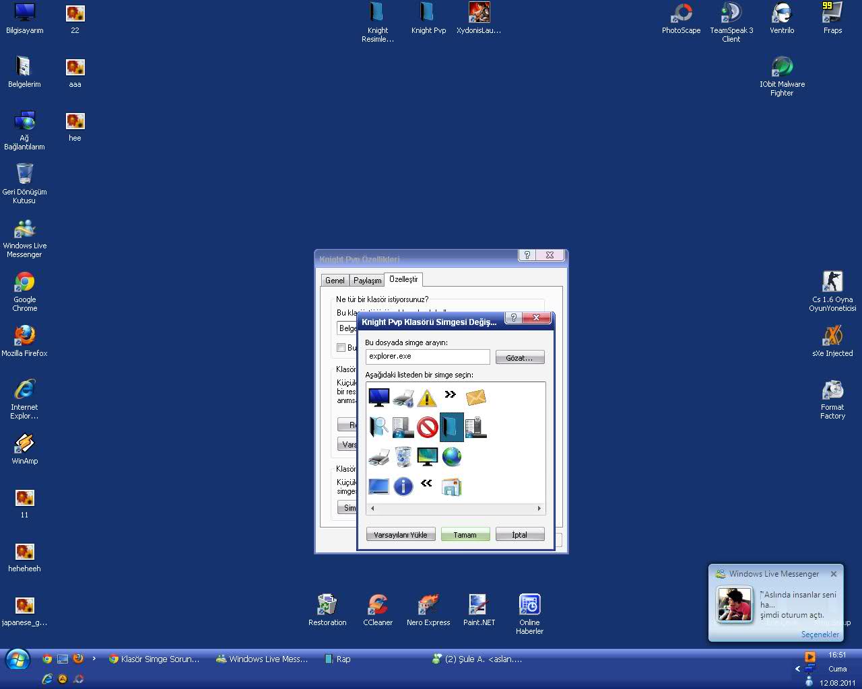Select the Özelleştir tab
Viewport: 862px width, 689px height.
(404, 279)
